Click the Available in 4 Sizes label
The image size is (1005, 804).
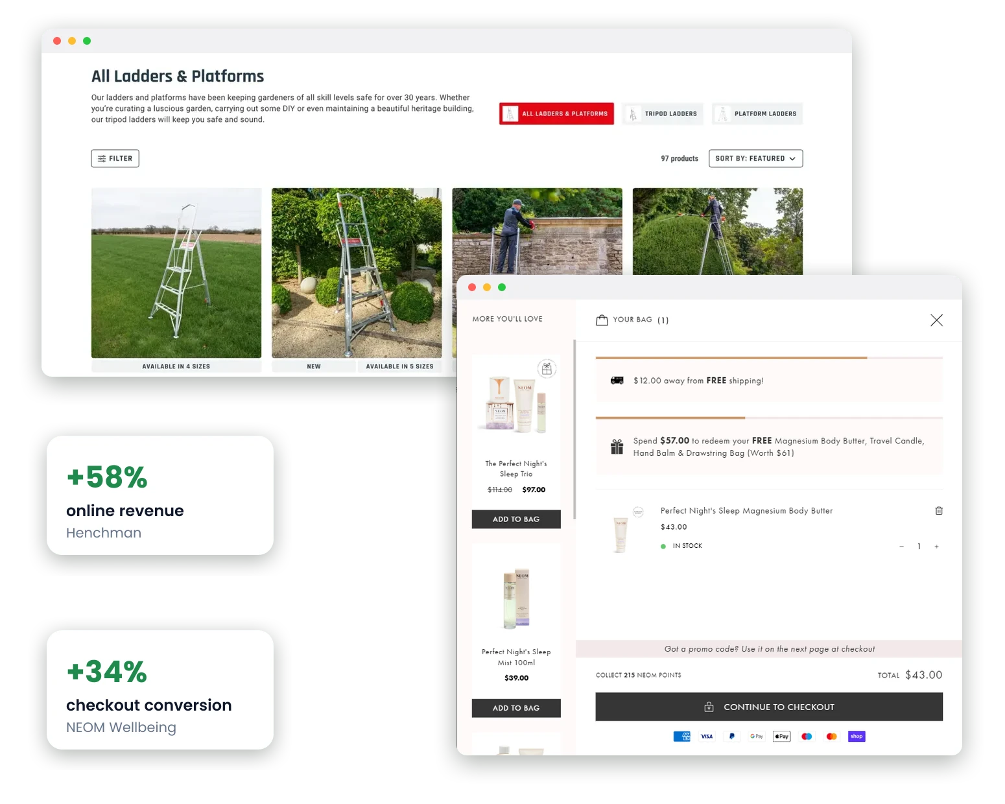(x=176, y=366)
